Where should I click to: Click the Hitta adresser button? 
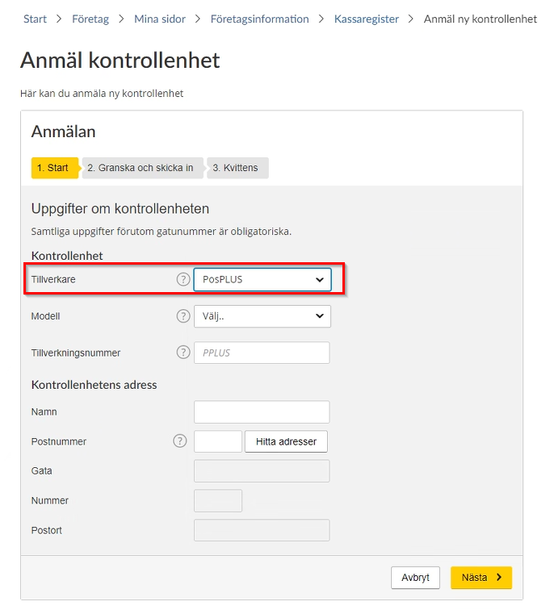tap(286, 441)
